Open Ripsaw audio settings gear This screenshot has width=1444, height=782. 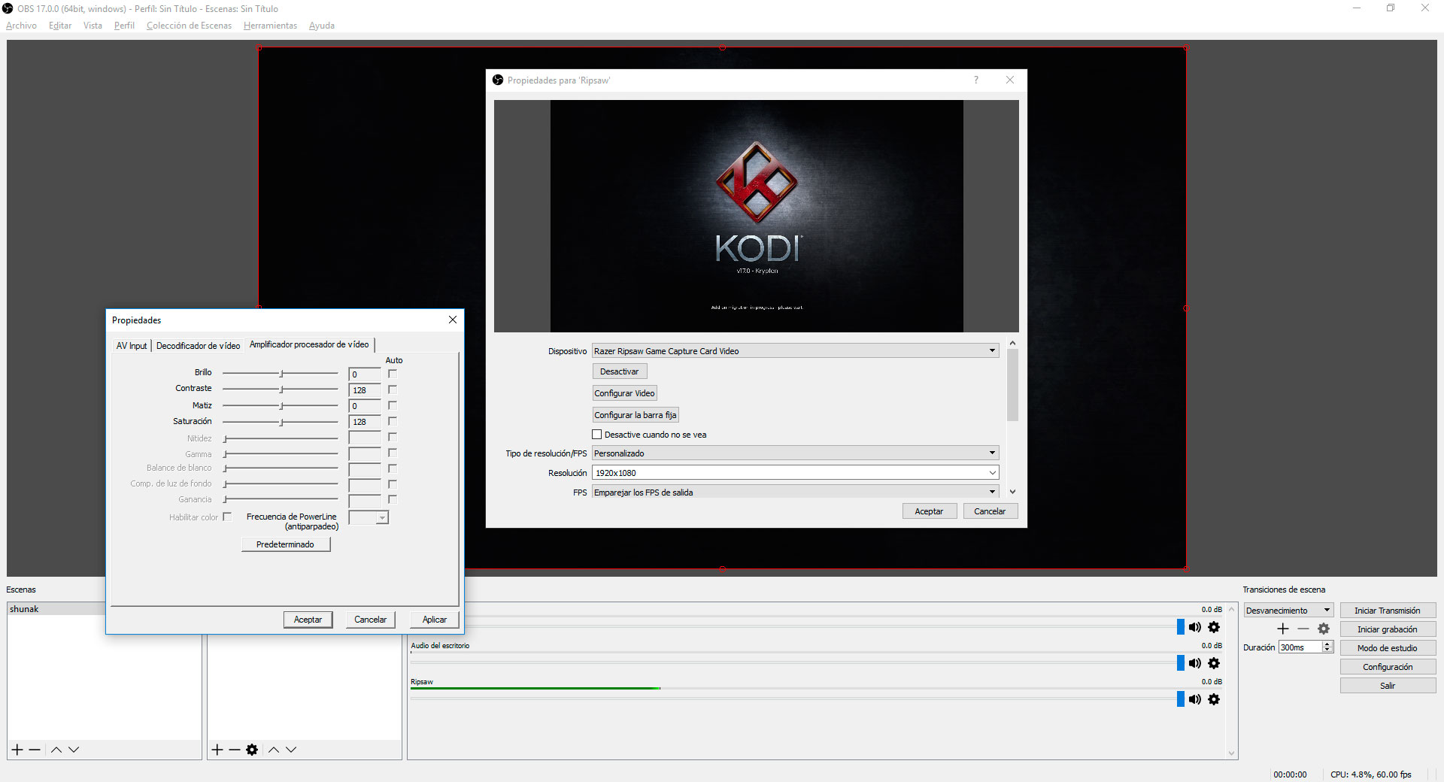pos(1214,699)
